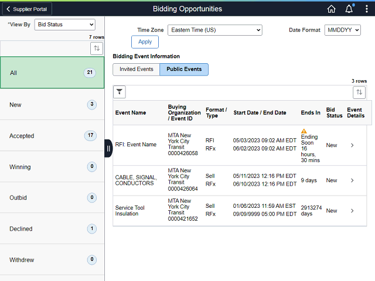Collapse the left panel with handle

[x=108, y=148]
